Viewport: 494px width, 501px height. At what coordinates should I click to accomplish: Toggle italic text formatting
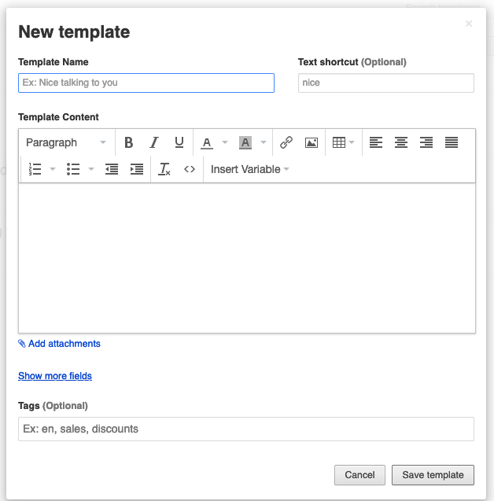tap(154, 142)
